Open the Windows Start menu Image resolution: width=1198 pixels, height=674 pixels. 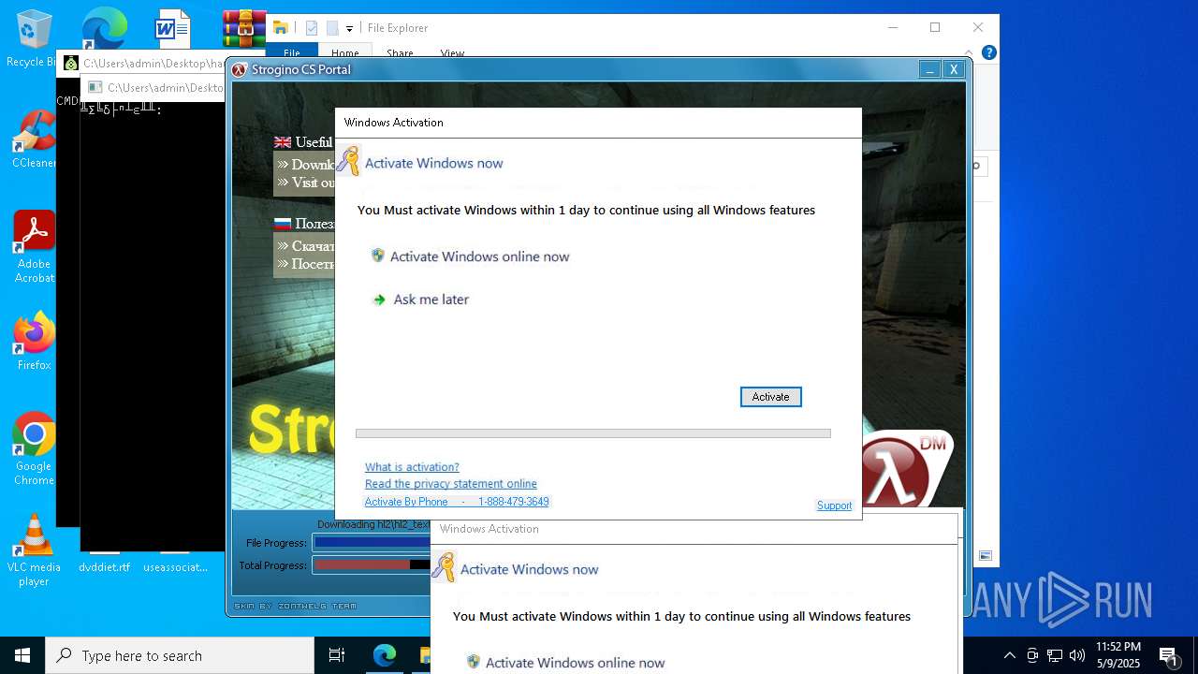[22, 655]
